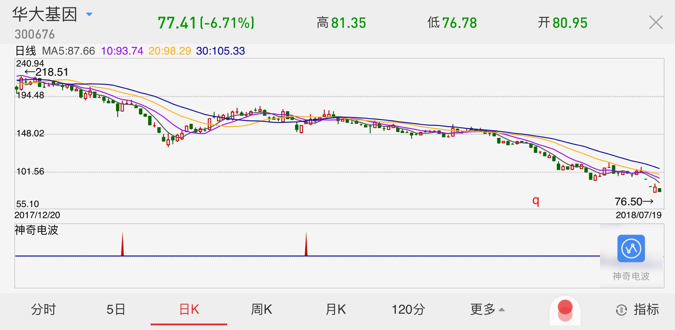
Task: Click the 148.02 axis label
Action: click(30, 133)
